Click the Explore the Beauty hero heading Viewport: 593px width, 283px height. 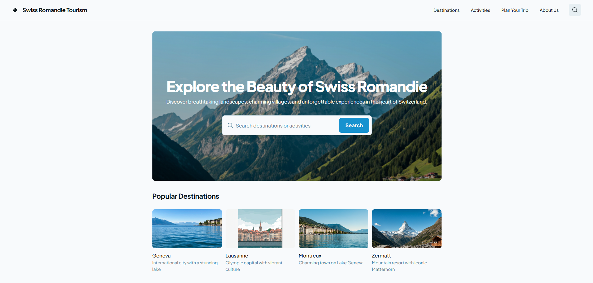[297, 87]
